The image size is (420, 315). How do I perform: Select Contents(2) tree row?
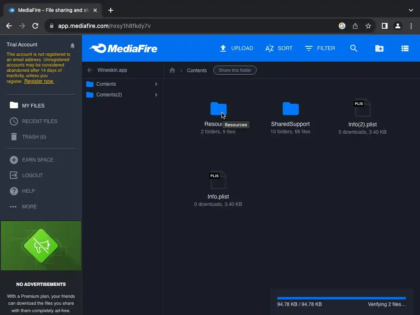(x=123, y=95)
